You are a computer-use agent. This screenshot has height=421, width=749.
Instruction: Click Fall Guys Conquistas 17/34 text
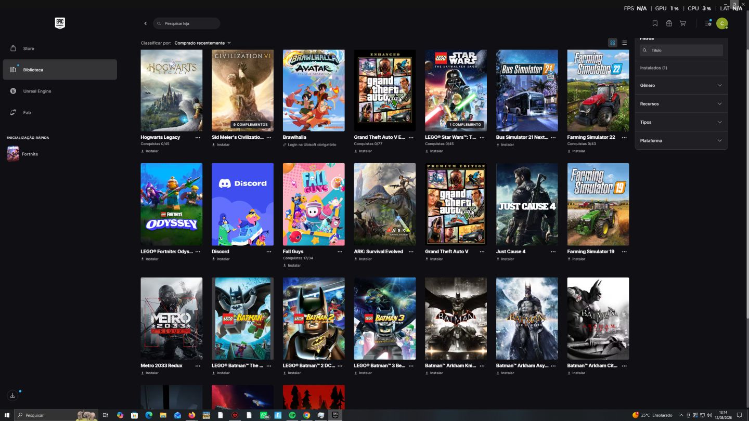tap(298, 258)
